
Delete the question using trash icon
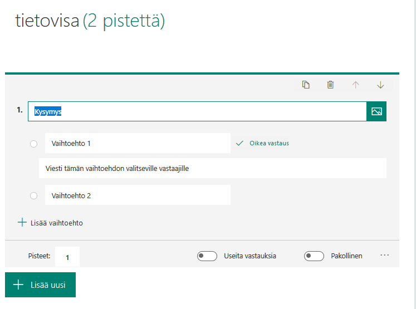point(330,85)
